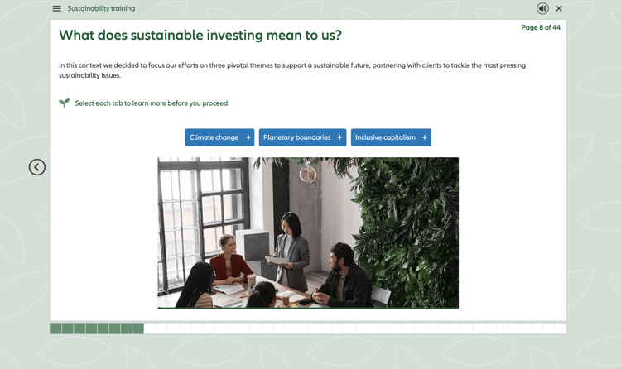This screenshot has width=621, height=369.
Task: Click the final empty progress bar segment
Action: click(x=561, y=329)
